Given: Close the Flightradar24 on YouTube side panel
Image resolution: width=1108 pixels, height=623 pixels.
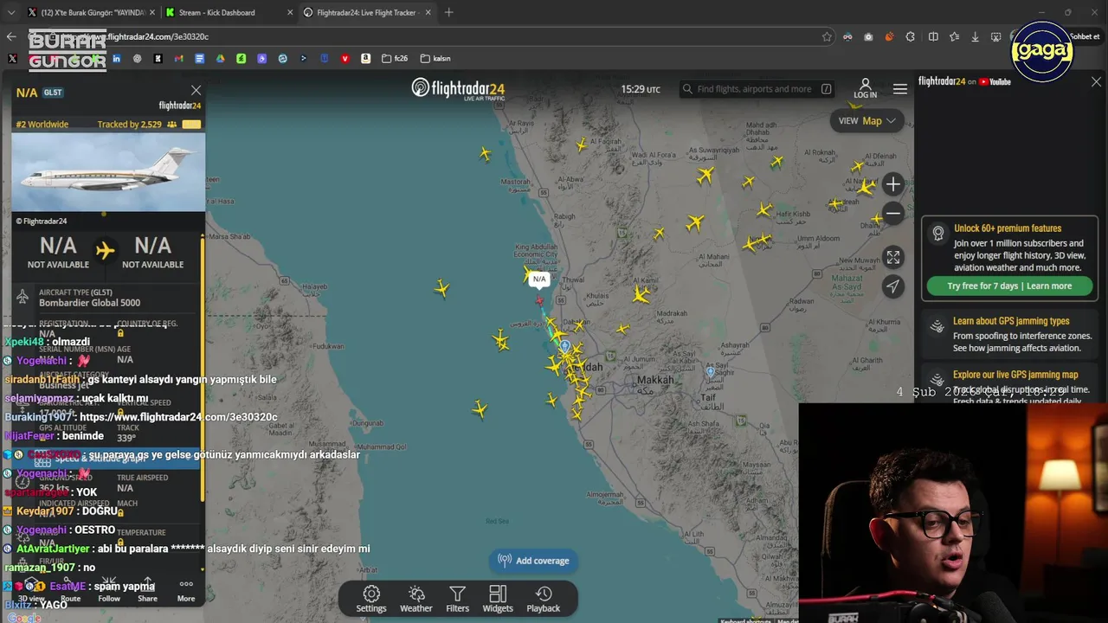Looking at the screenshot, I should [1096, 81].
